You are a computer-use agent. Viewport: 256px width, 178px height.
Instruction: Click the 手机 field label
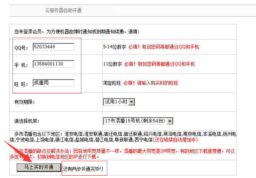(x=21, y=65)
